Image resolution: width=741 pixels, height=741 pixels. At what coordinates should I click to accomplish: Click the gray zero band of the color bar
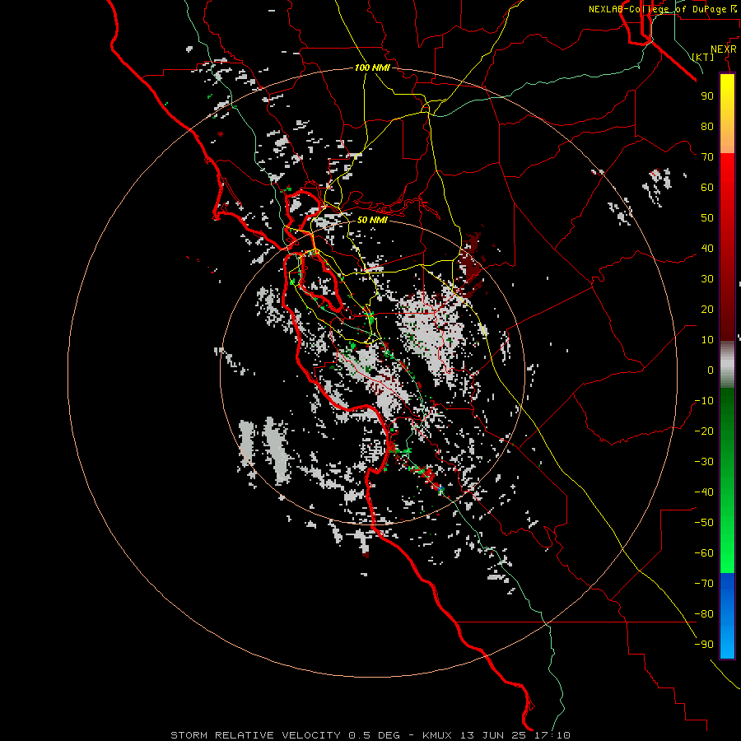tap(727, 364)
